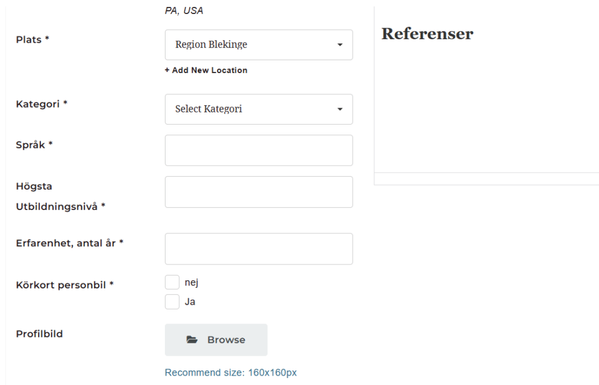Screen dimensions: 599x385
Task: Click "+ Add New Location" link
Action: coord(206,70)
